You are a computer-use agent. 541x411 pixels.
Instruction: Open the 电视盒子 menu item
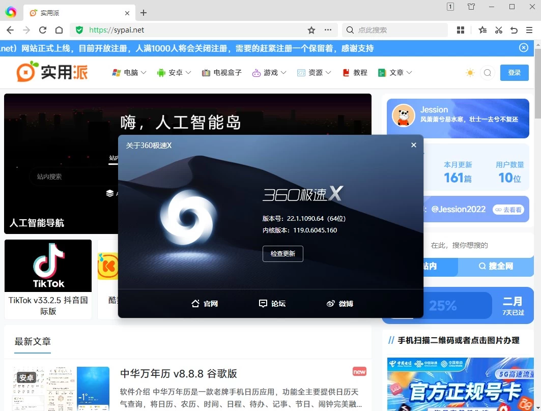221,73
